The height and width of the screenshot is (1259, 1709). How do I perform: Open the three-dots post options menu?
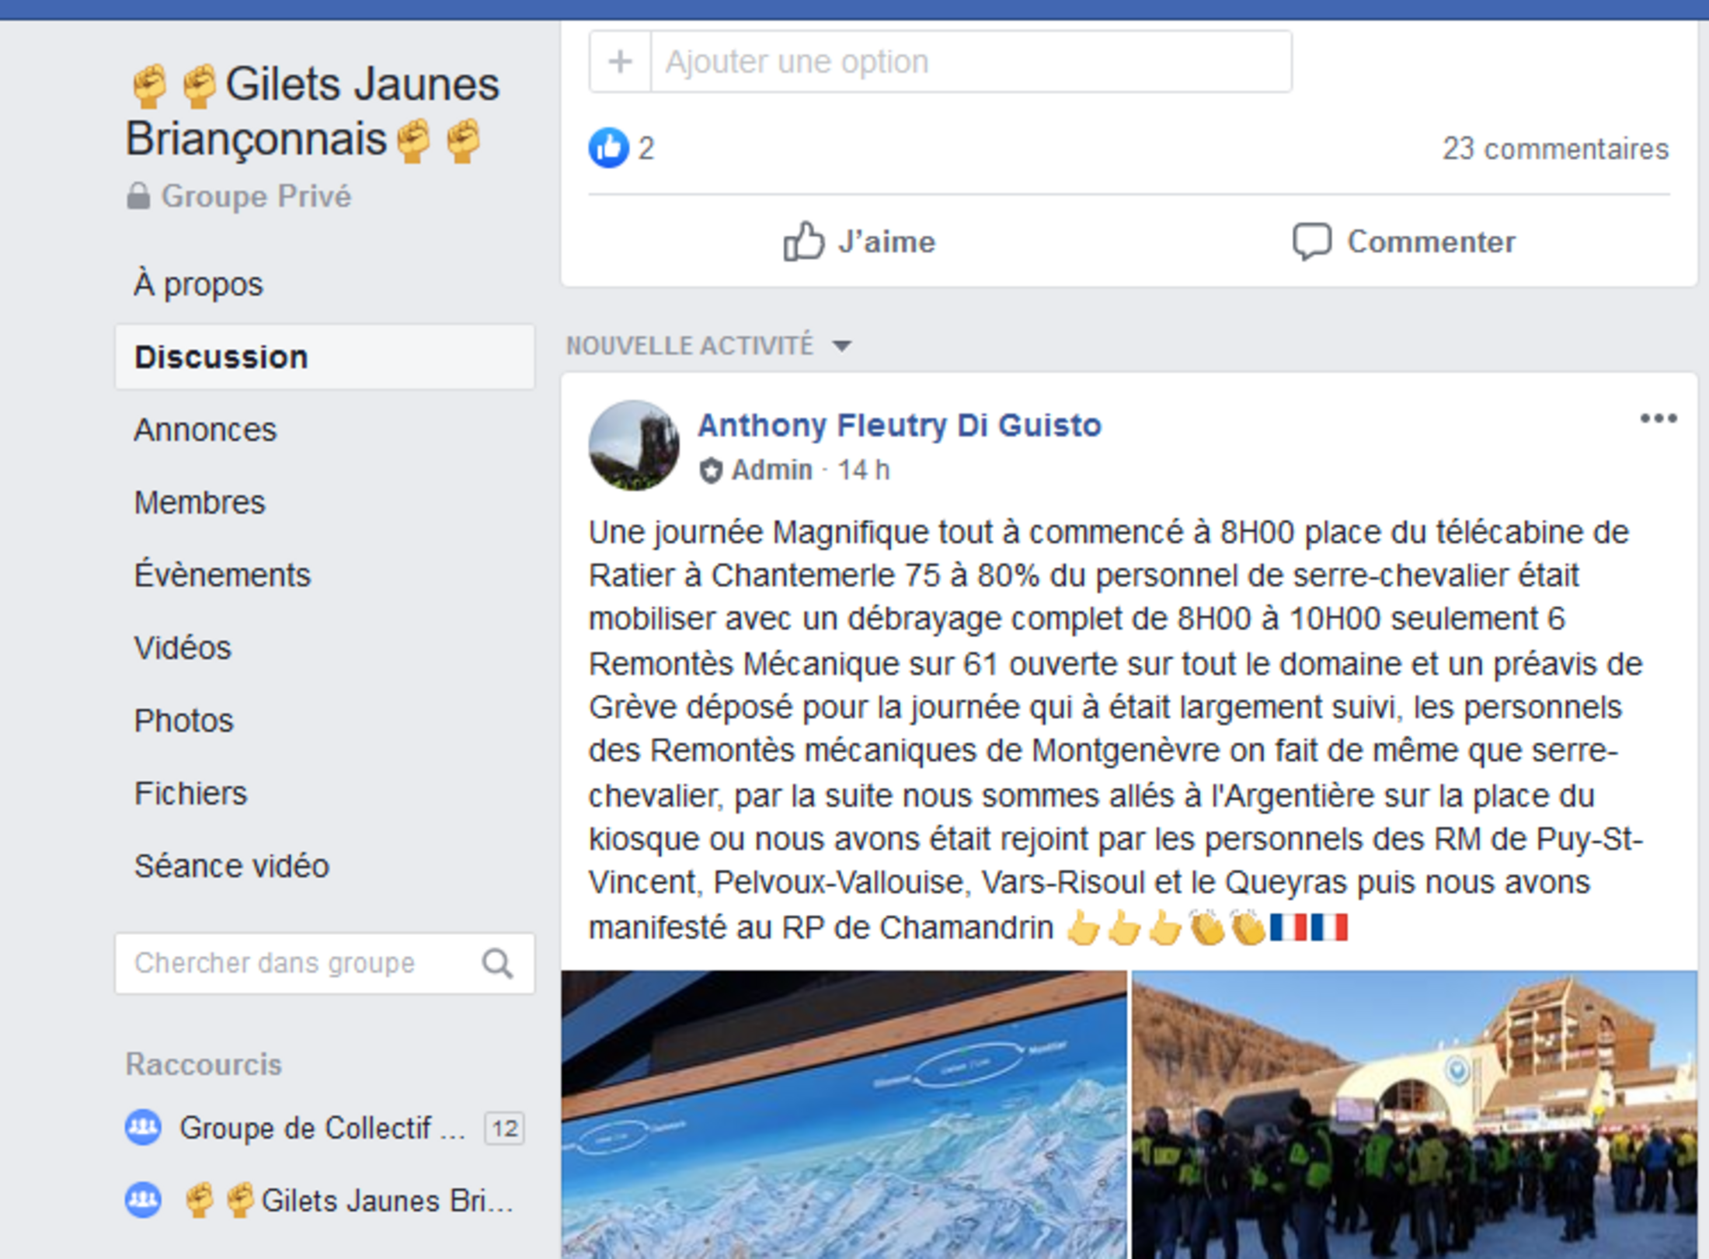coord(1658,419)
